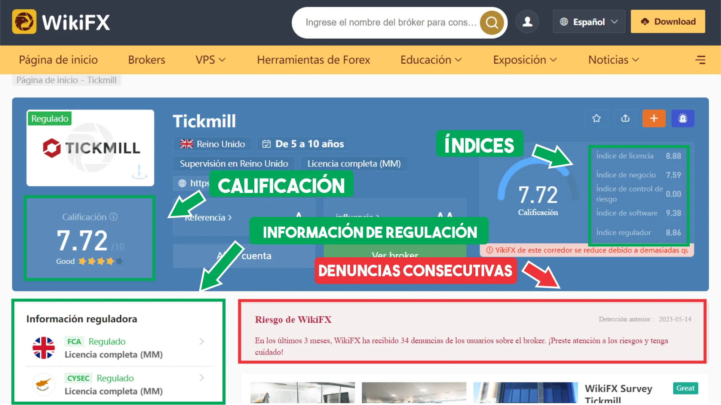Expand the VPS menu
This screenshot has height=405, width=721.
coord(211,60)
